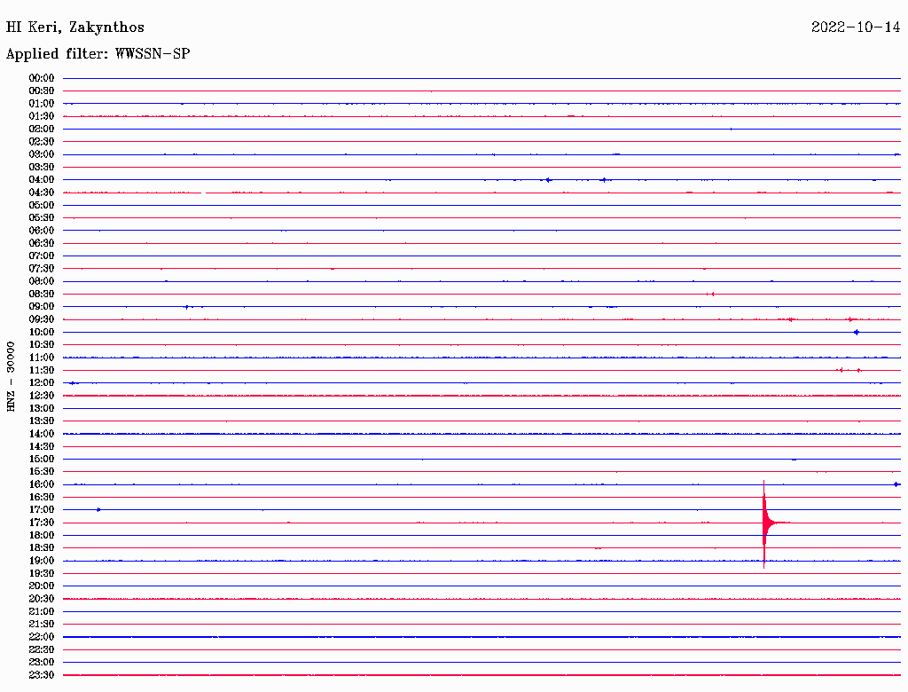Screen dimensions: 908x692
Task: Click the 04:30 time label
Action: pos(41,193)
